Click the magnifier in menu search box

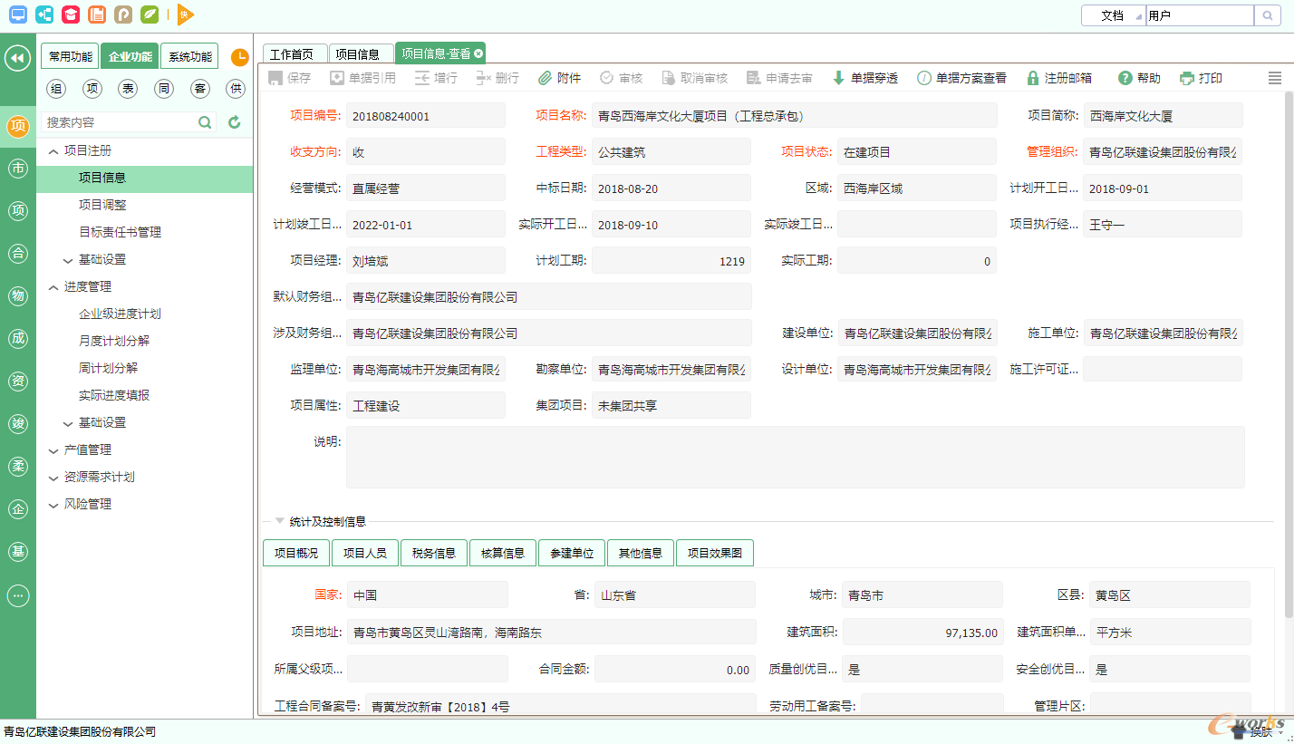pyautogui.click(x=206, y=122)
